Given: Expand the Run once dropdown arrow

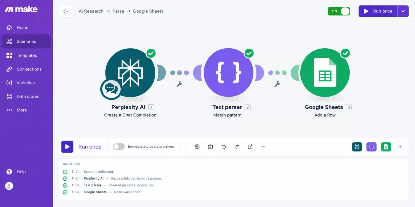Looking at the screenshot, I should (403, 11).
